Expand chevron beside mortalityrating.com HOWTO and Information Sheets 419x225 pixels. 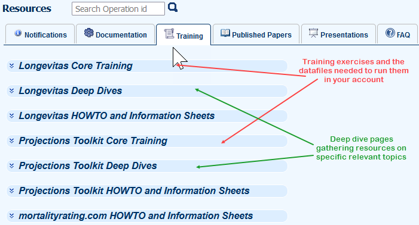pos(11,215)
